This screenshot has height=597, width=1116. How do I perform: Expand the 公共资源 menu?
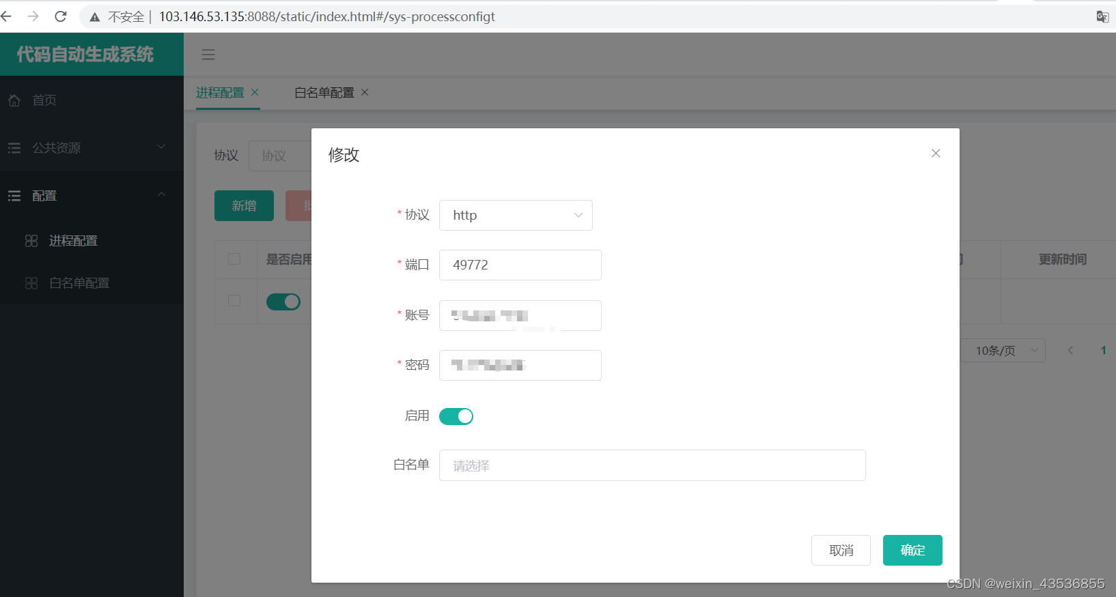click(92, 147)
